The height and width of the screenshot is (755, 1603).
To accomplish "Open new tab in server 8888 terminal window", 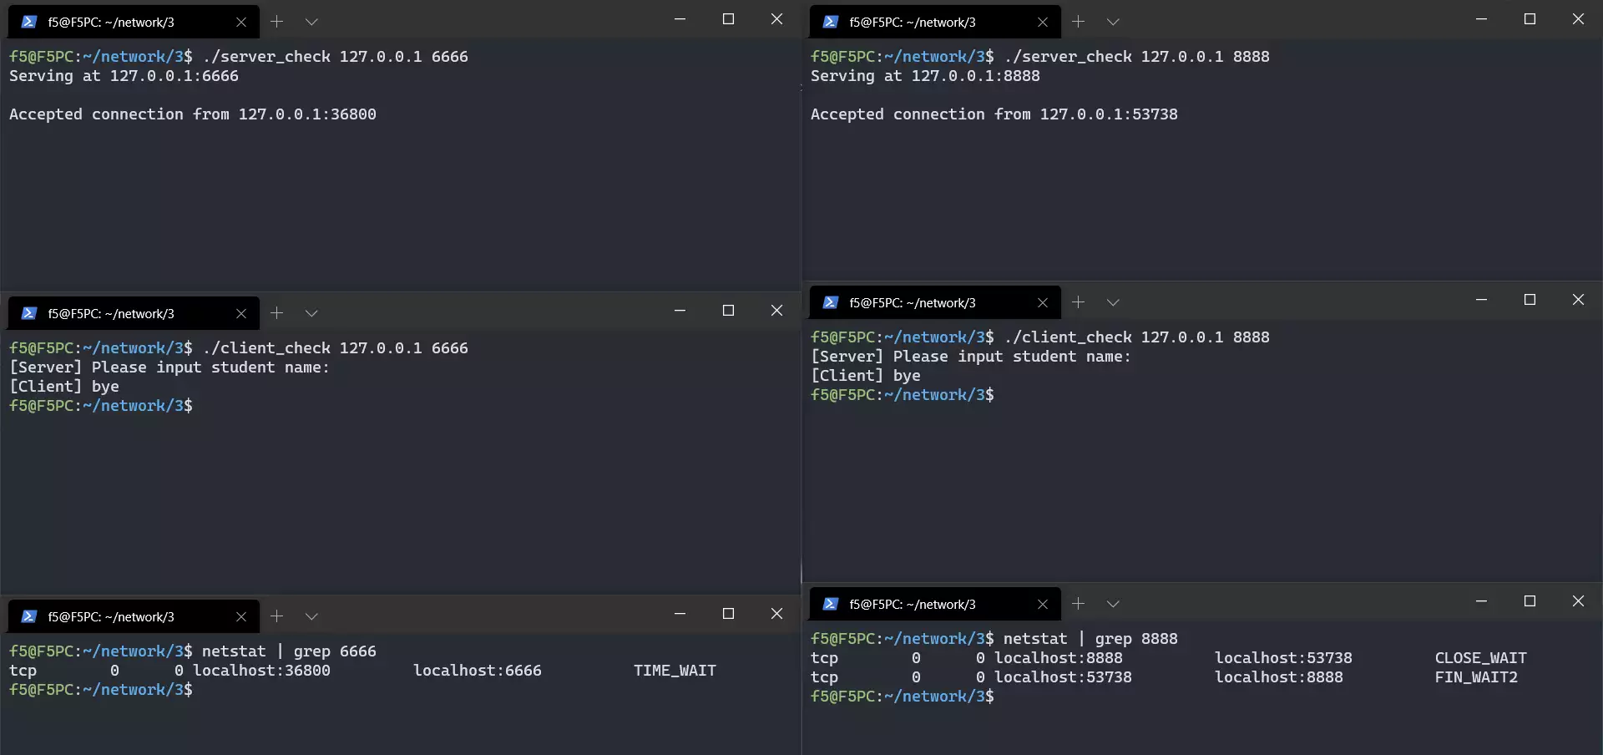I will [1078, 22].
